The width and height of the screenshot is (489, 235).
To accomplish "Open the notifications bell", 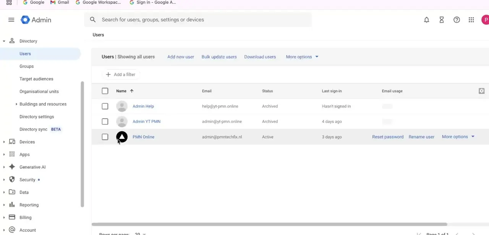I will click(x=427, y=20).
